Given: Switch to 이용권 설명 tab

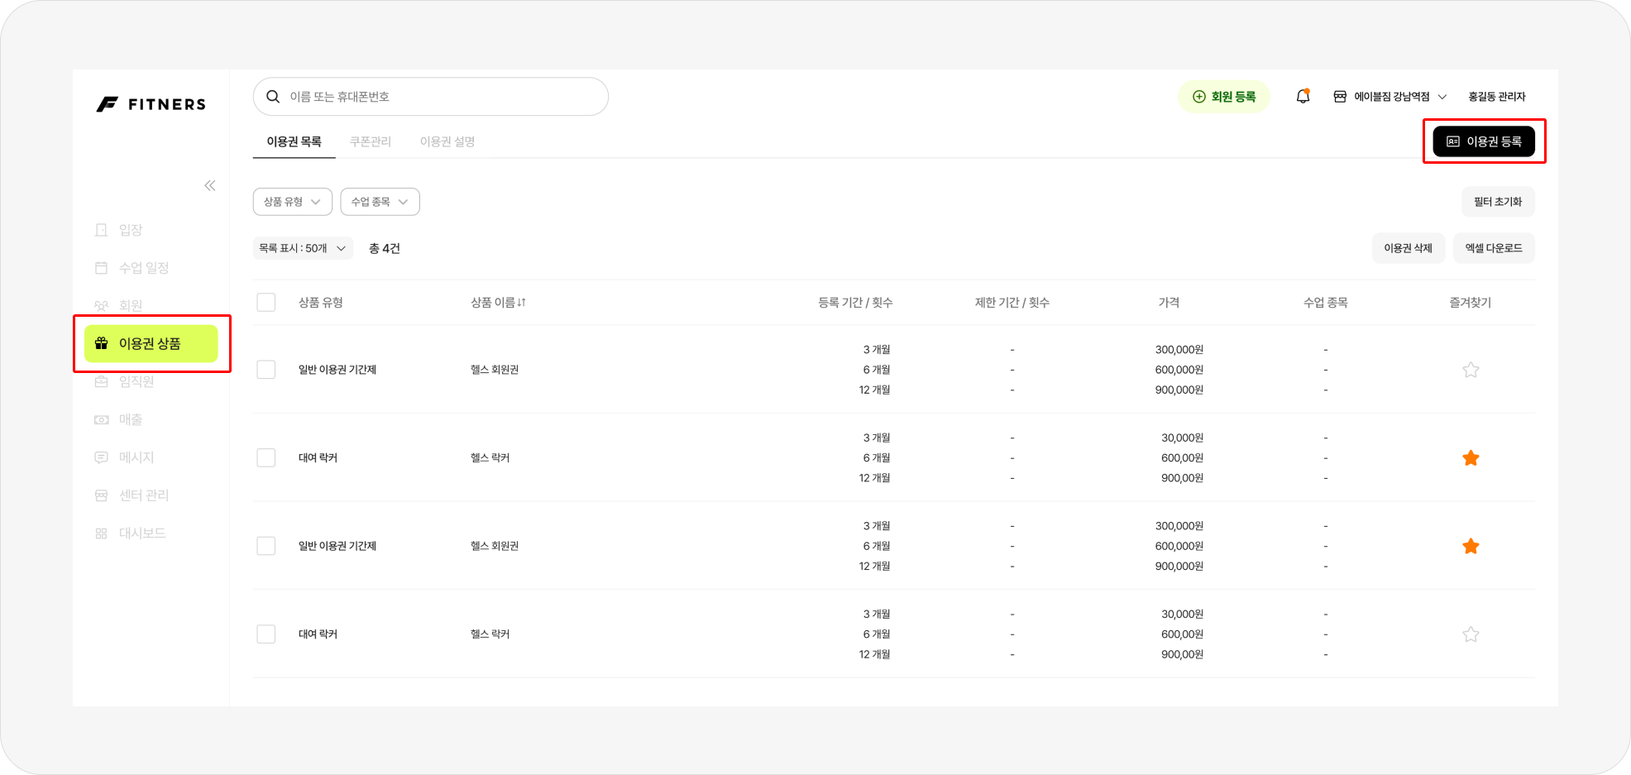Looking at the screenshot, I should (x=447, y=141).
